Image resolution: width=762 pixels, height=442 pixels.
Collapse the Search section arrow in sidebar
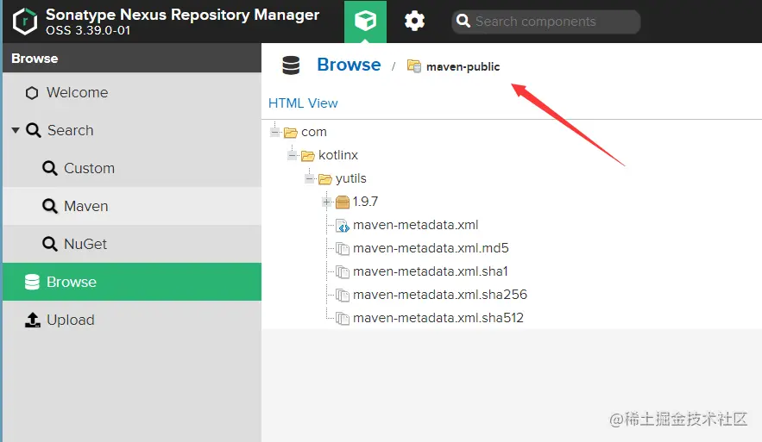[16, 130]
